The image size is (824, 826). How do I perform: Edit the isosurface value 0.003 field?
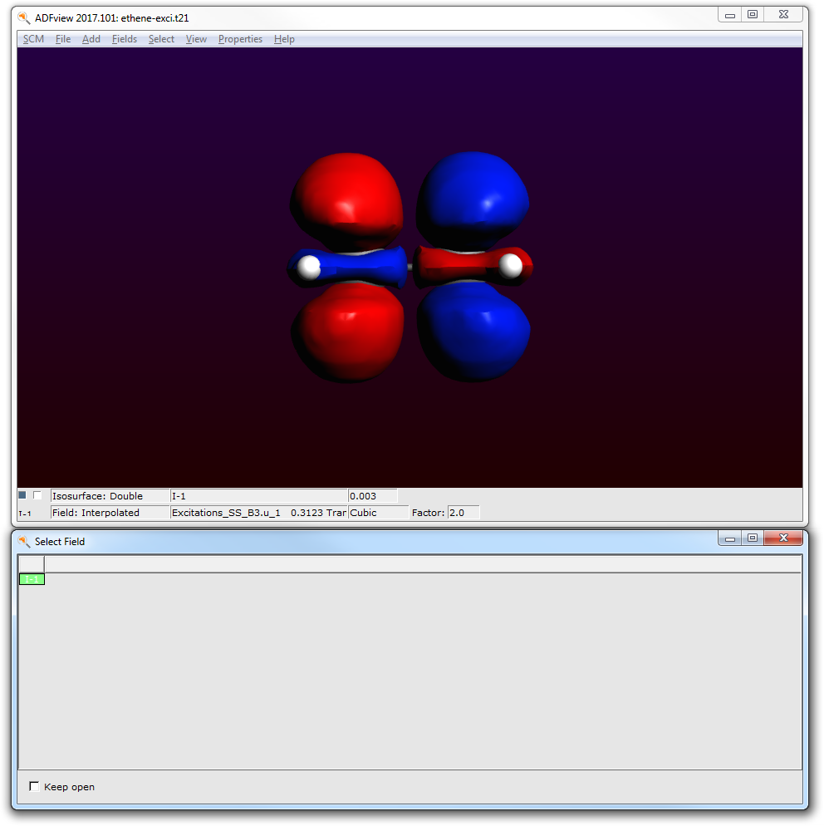pyautogui.click(x=373, y=496)
